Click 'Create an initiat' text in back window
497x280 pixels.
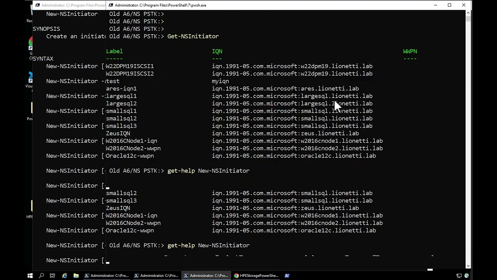coord(76,36)
